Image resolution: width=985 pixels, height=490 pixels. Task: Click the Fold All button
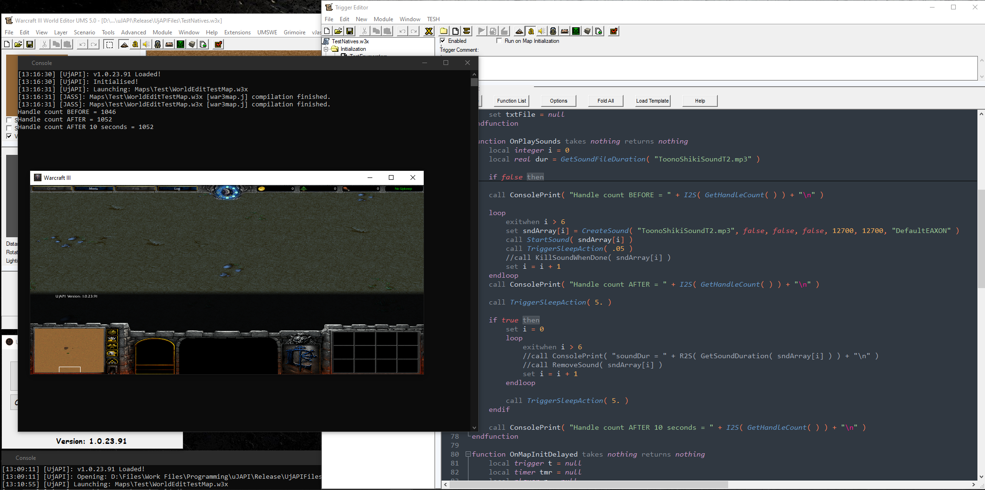tap(606, 101)
